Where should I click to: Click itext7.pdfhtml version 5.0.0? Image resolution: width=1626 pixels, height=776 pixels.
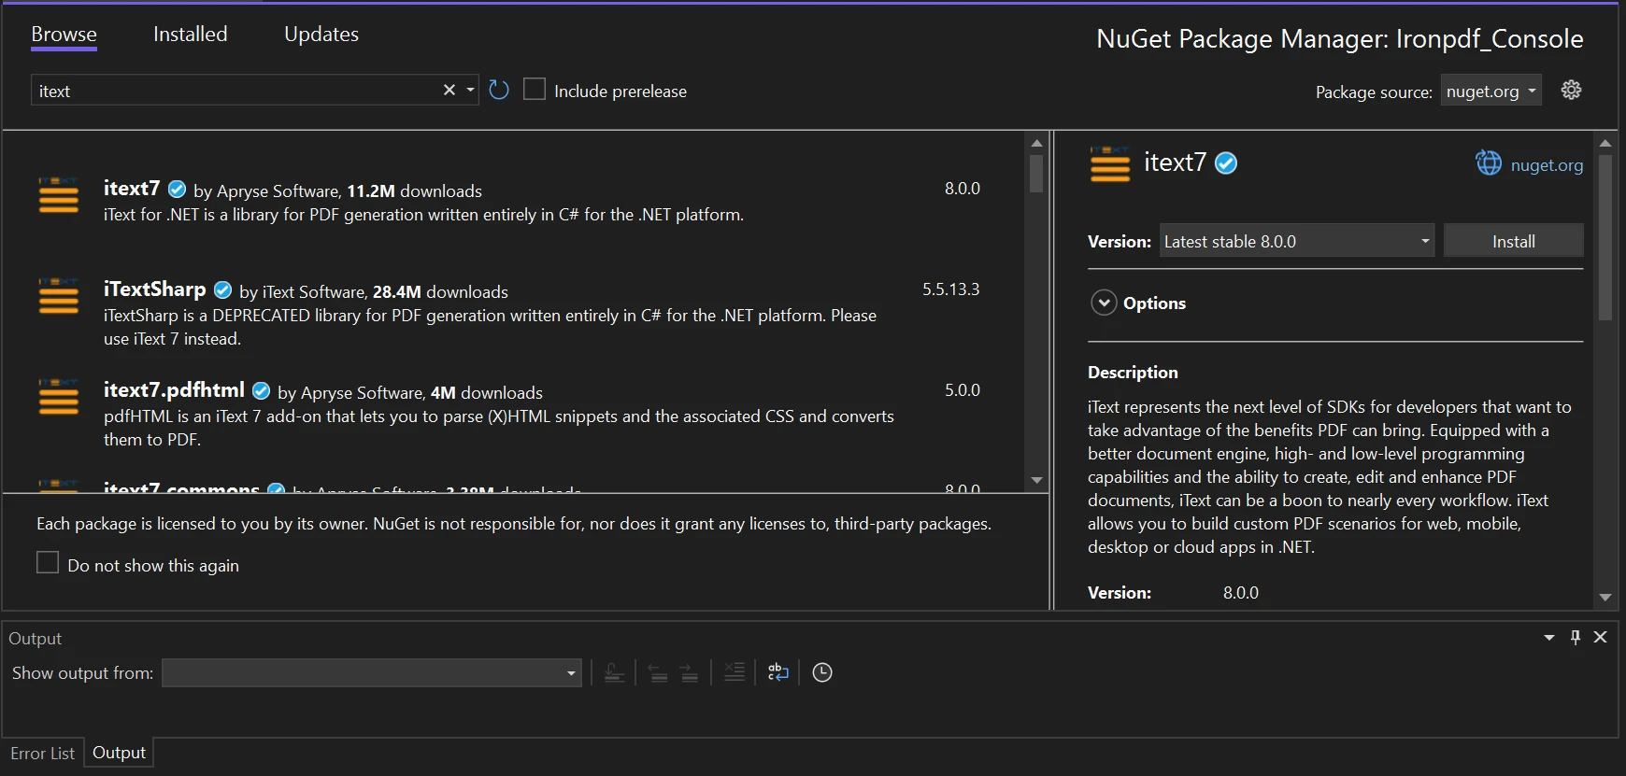point(962,389)
